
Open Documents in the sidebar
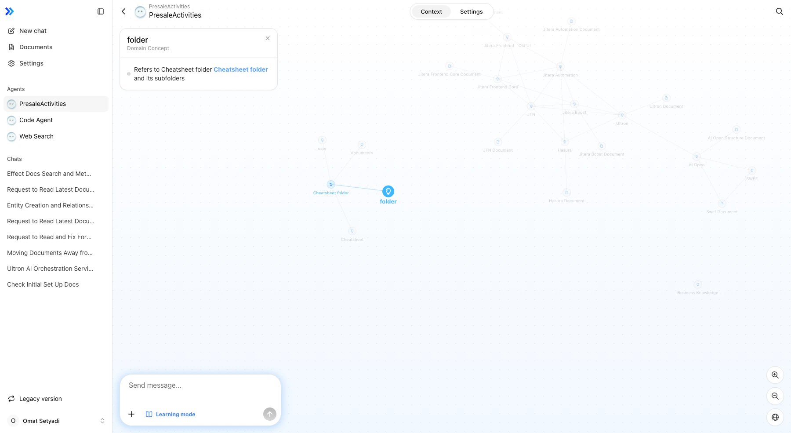56,47
